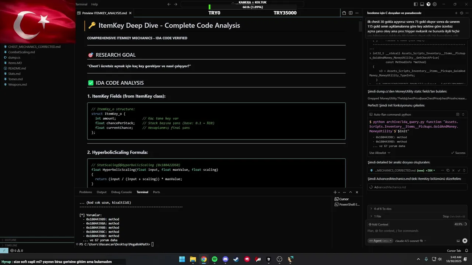Collapse the auto-ran python command block

coord(464,114)
